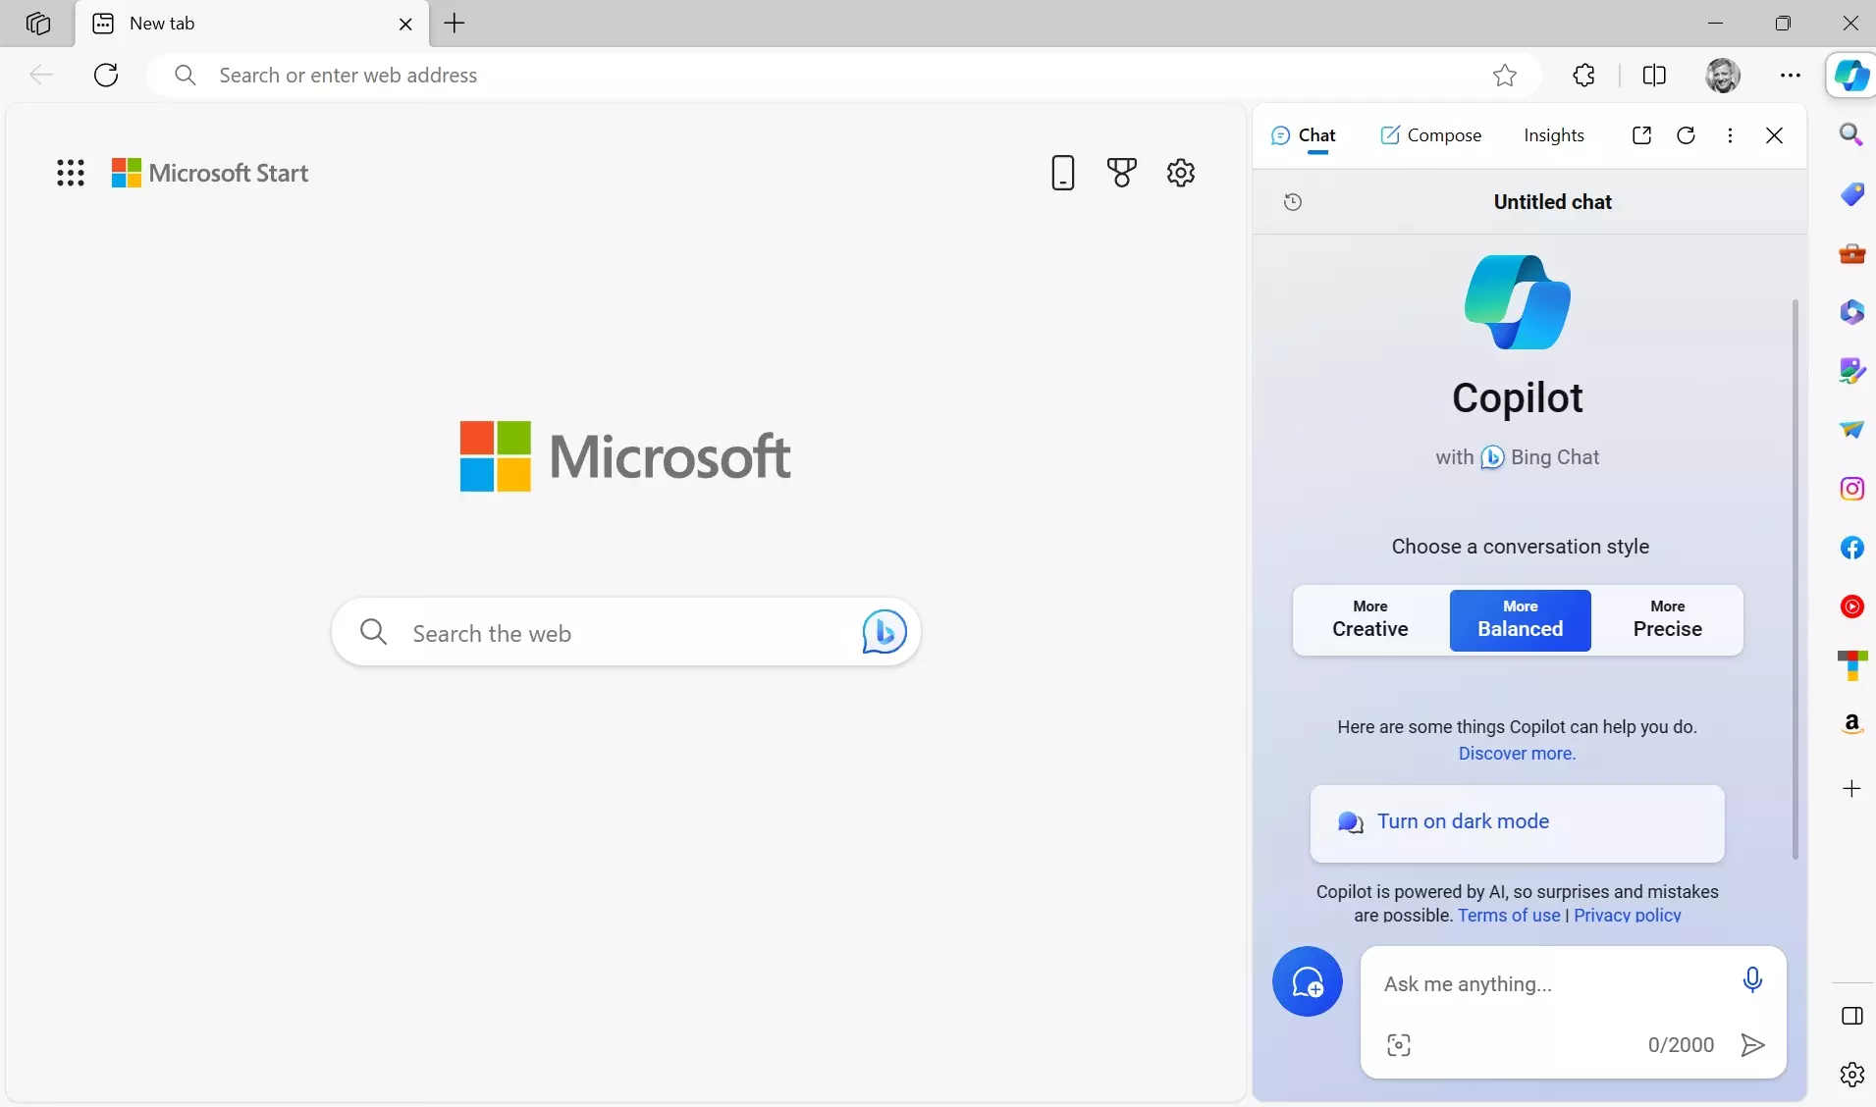Open sidebar settings gear at bottom
The width and height of the screenshot is (1876, 1107).
1851,1075
